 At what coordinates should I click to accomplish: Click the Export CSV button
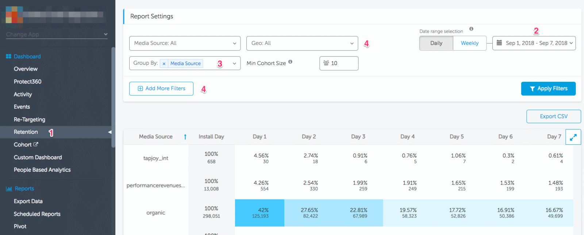[x=553, y=116]
